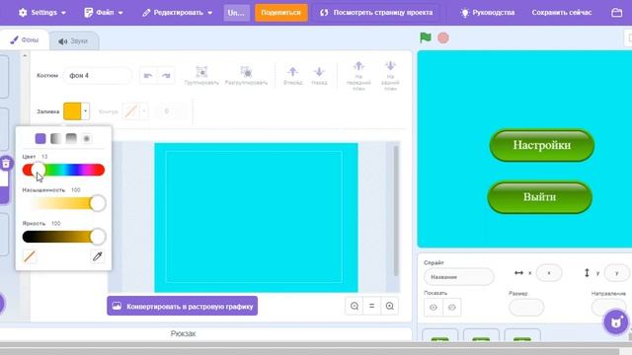This screenshot has height=355, width=632.
Task: Select the solid fill mode
Action: (40, 138)
